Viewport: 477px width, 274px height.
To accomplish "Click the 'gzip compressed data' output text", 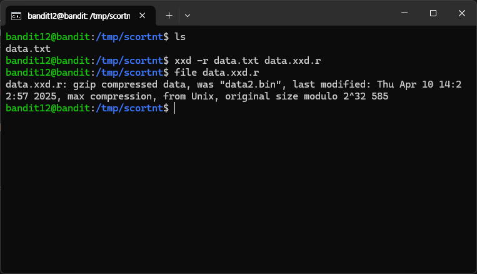I will (x=129, y=84).
